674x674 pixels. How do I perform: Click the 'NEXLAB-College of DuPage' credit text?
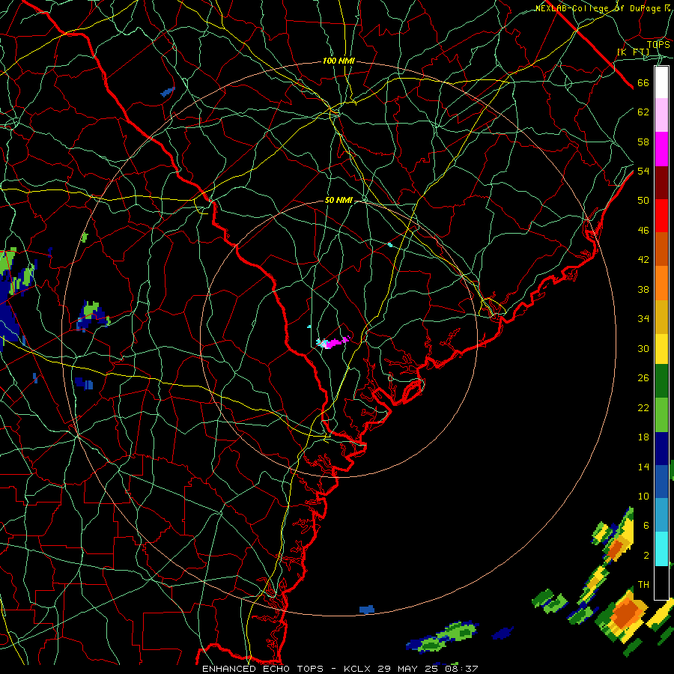point(598,8)
